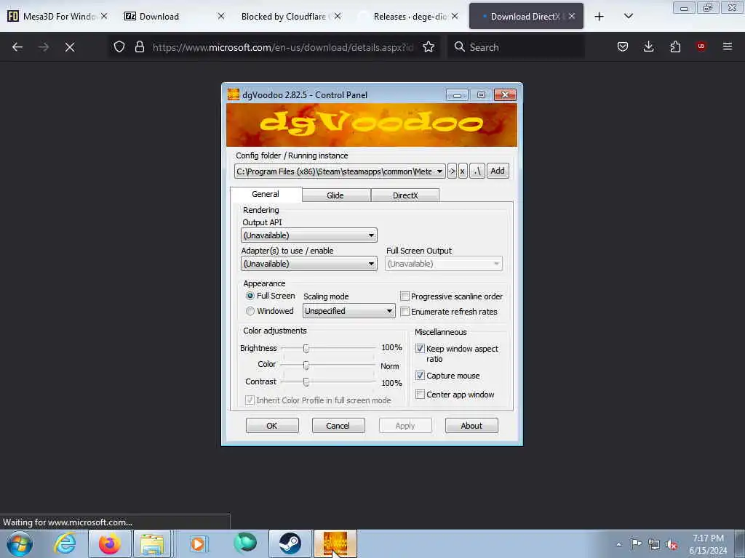Launch Internet Explorer from taskbar
This screenshot has width=745, height=558.
point(65,543)
